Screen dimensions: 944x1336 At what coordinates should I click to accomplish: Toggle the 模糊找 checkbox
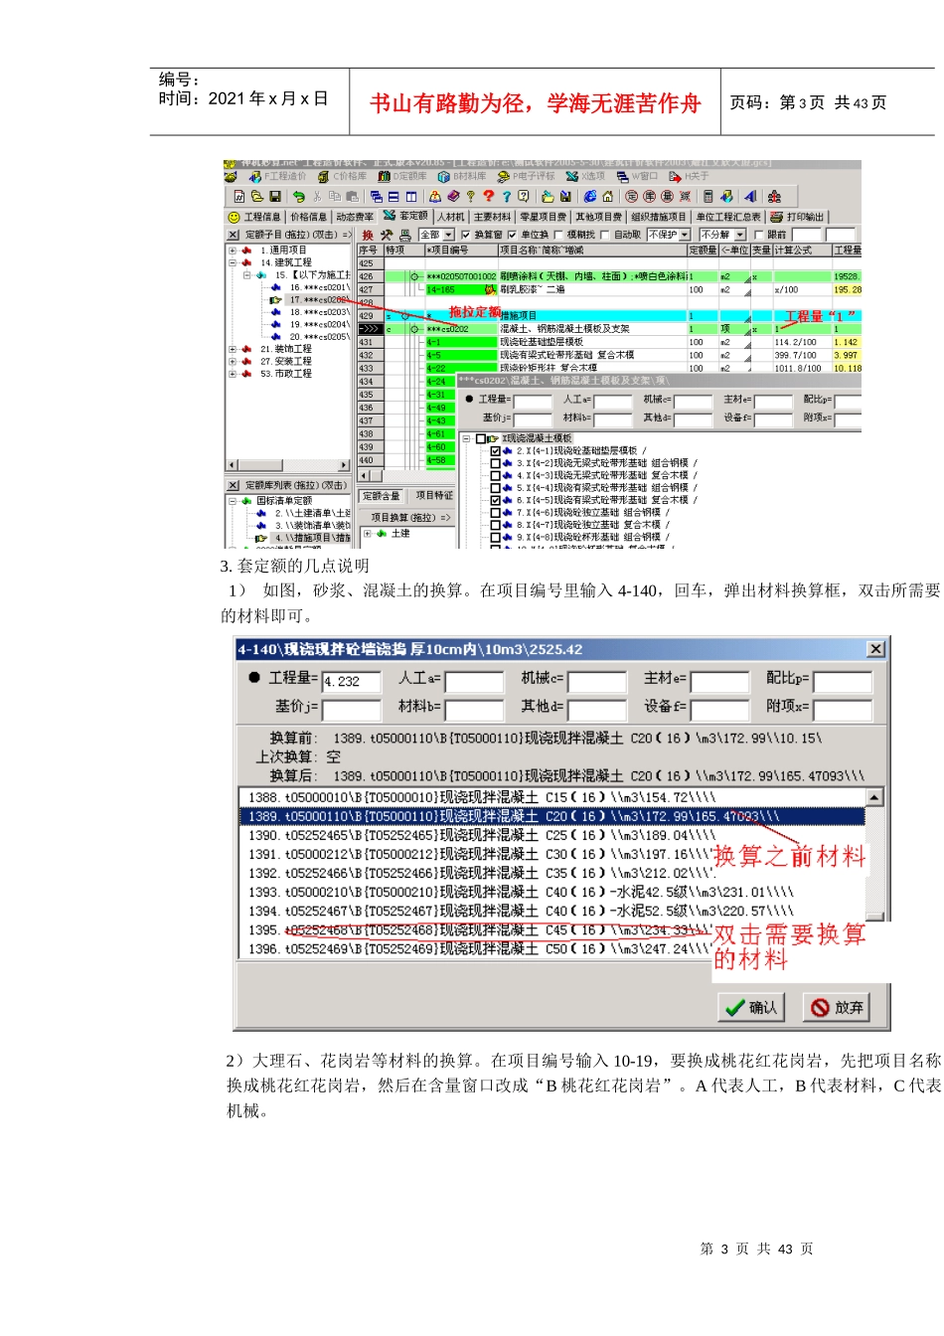(559, 235)
